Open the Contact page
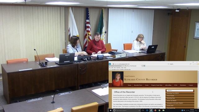 [191, 85]
